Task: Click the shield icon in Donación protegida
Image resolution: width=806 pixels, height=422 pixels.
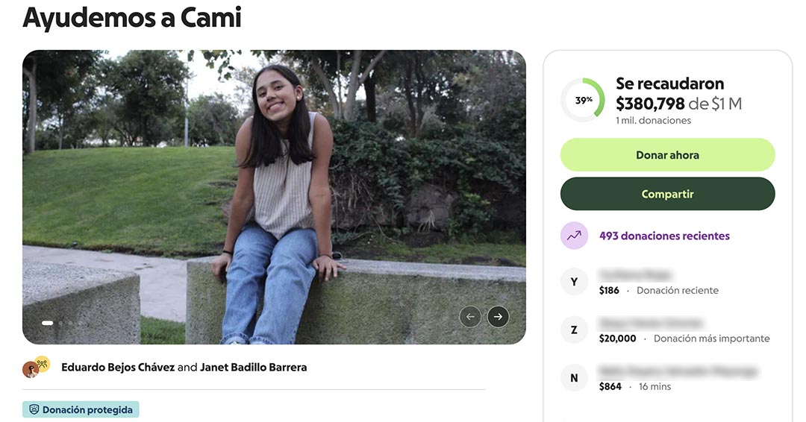Action: point(34,409)
